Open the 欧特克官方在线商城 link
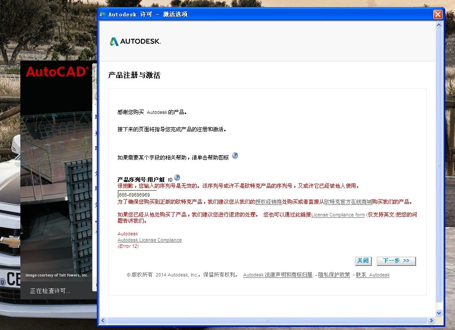Screen dimensions: 455x330 (x=348, y=202)
